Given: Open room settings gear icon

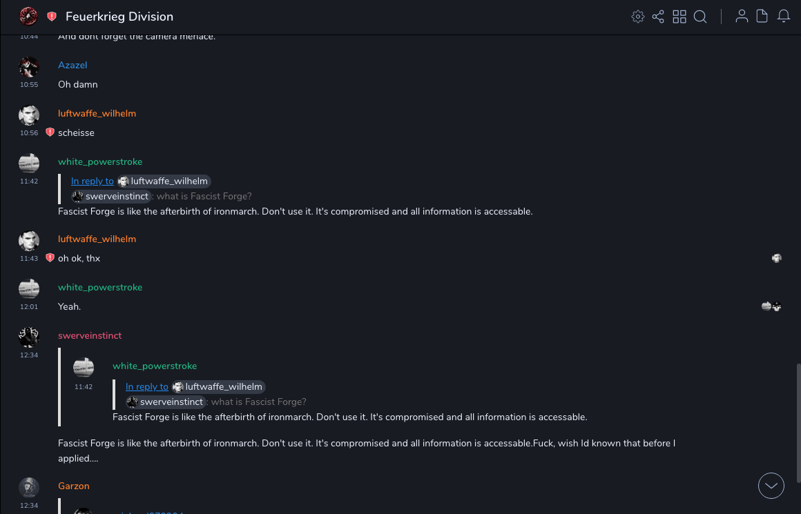Looking at the screenshot, I should (x=637, y=17).
